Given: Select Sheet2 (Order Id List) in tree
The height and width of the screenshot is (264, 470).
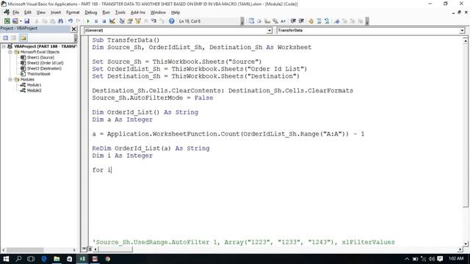Looking at the screenshot, I should [x=45, y=63].
